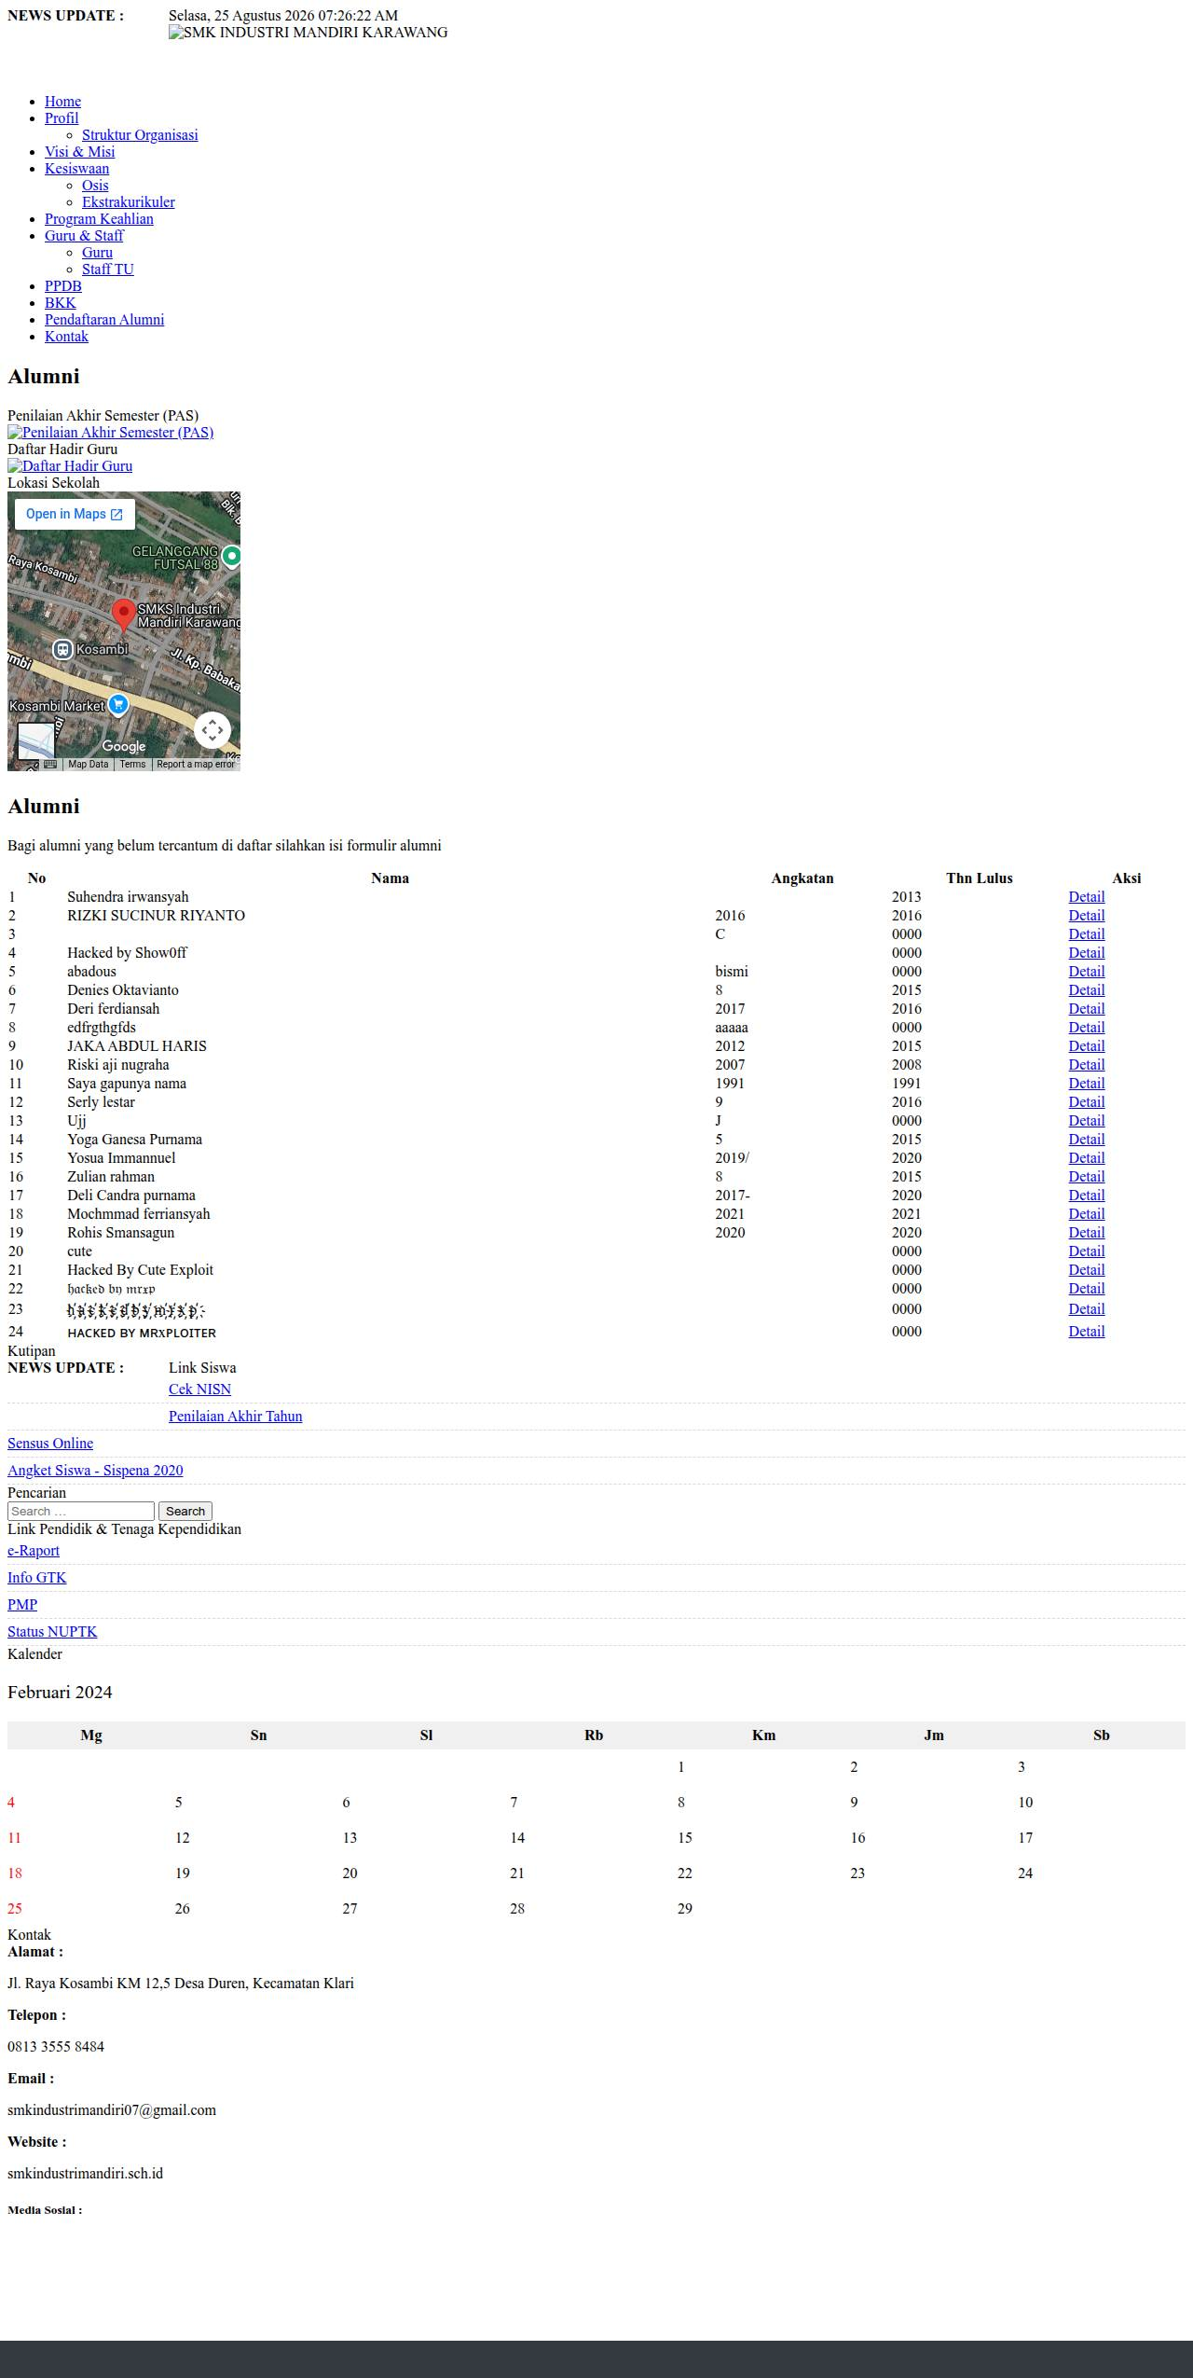Viewport: 1193px width, 2378px height.
Task: Click the Google logo on map
Action: pyautogui.click(x=124, y=746)
